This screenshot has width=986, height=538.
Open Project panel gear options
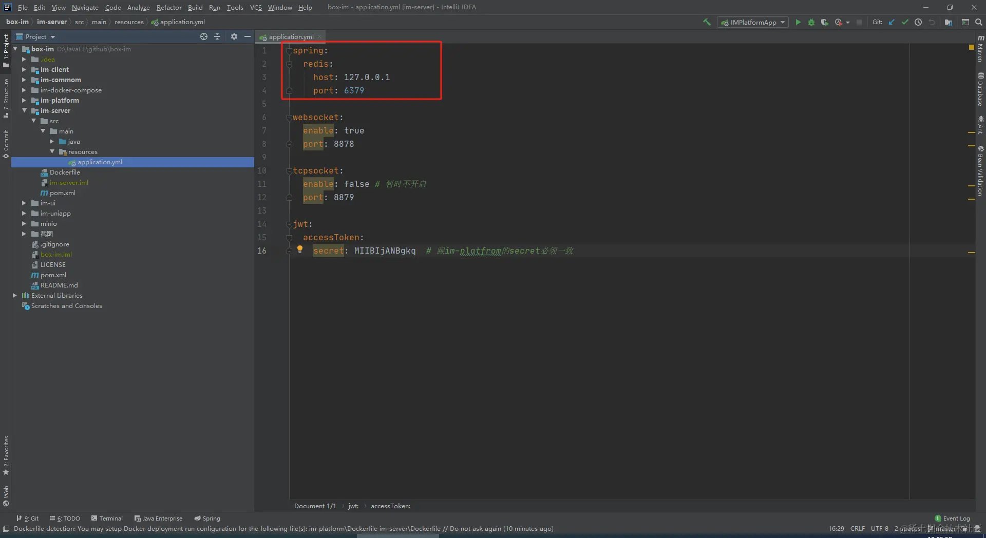point(234,36)
